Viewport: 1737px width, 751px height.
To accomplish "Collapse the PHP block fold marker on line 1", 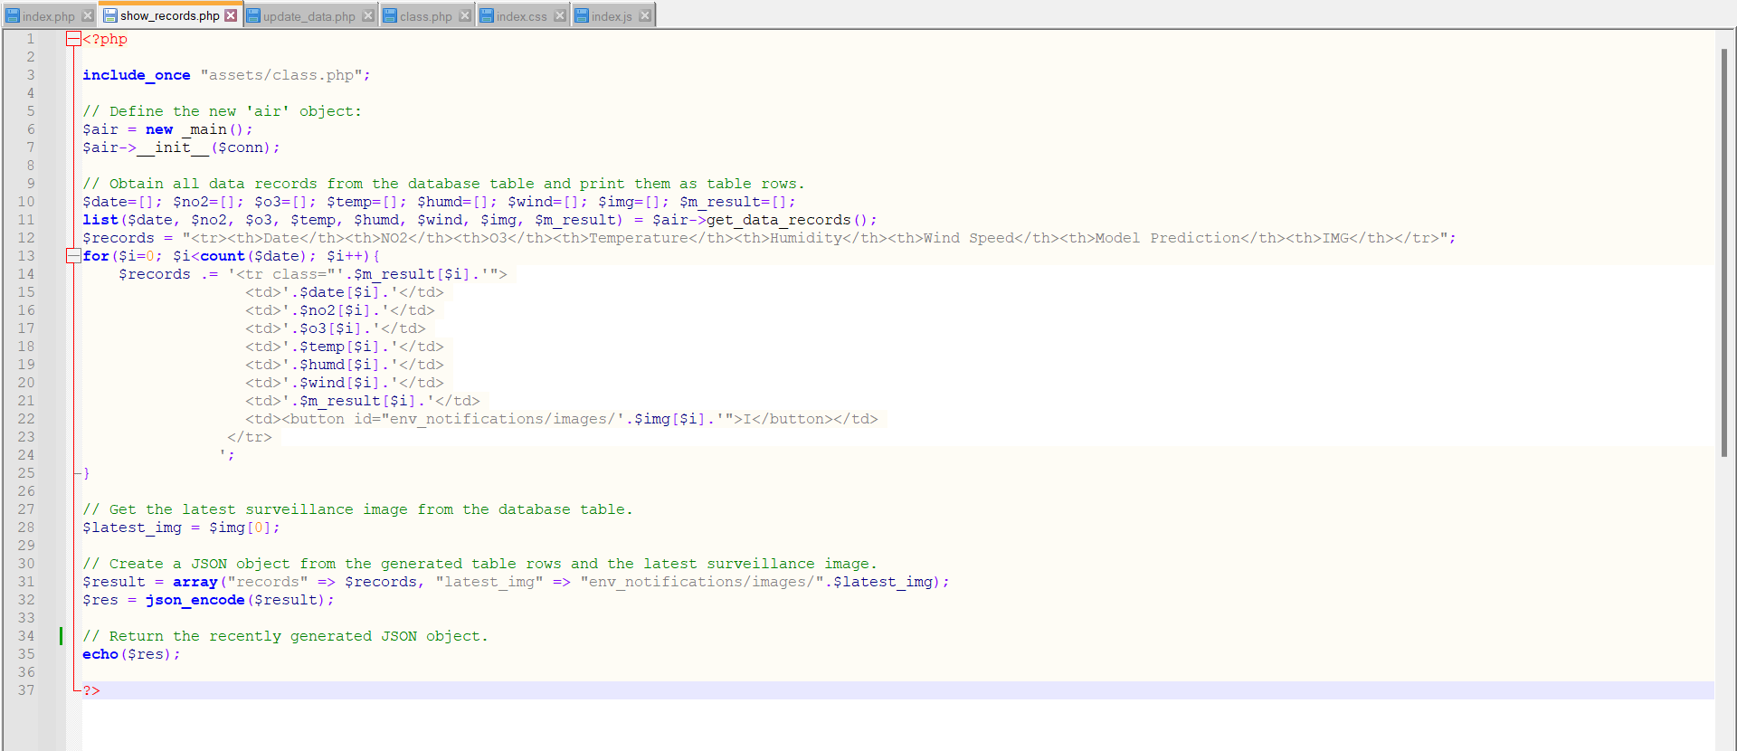I will pos(73,39).
